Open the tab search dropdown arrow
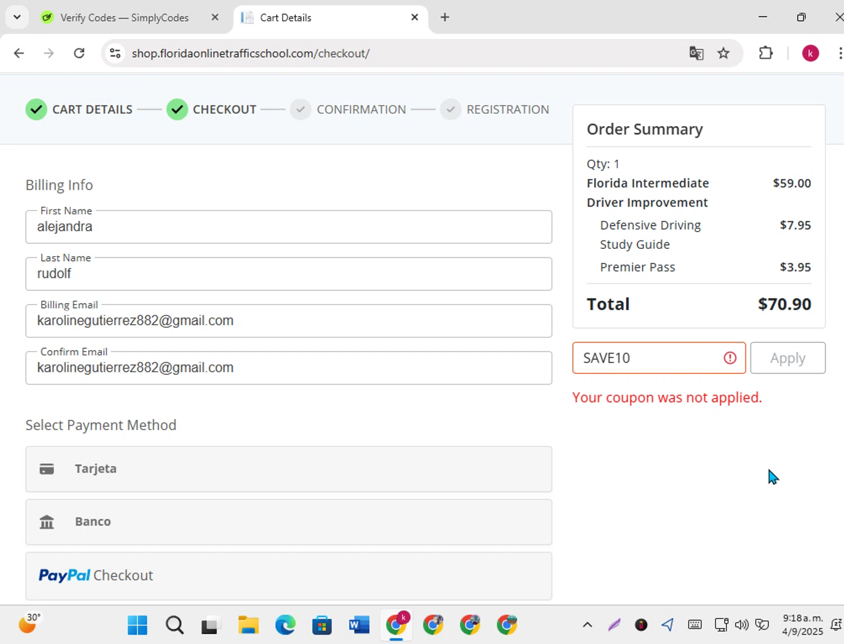This screenshot has height=644, width=844. [17, 17]
